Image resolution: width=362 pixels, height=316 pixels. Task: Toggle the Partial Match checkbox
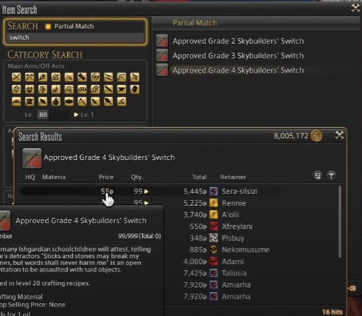[48, 27]
